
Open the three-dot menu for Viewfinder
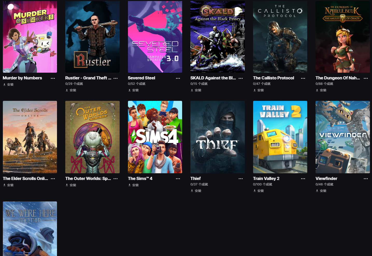pos(366,179)
